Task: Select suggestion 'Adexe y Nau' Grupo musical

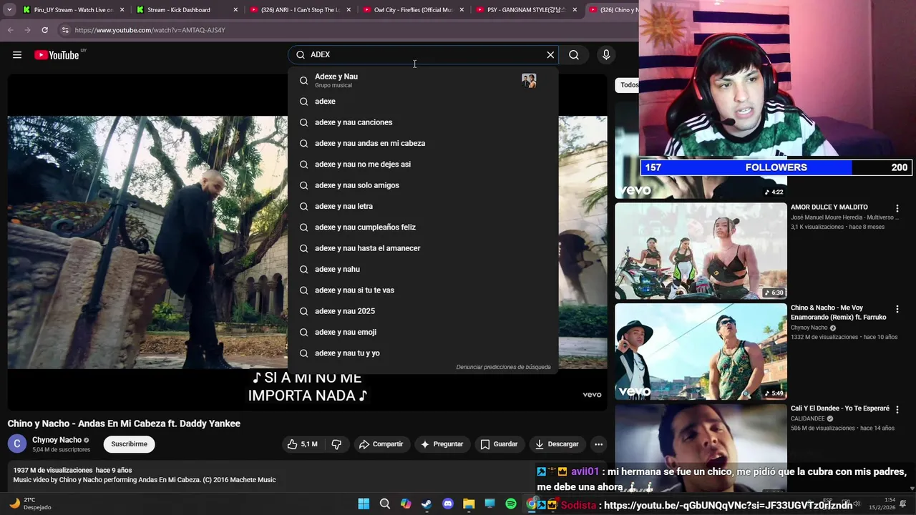Action: [x=423, y=80]
